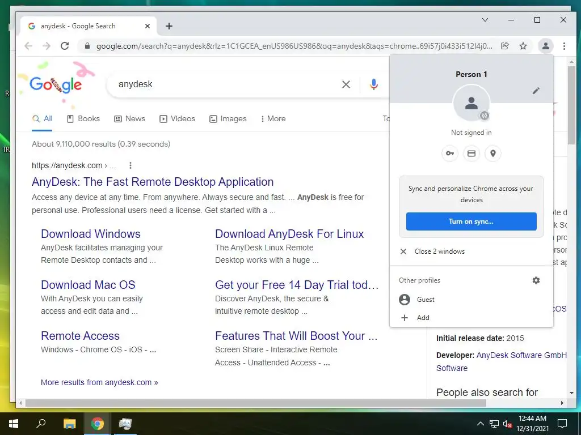Viewport: 581px width, 435px height.
Task: Open manage profiles gear icon
Action: tap(536, 280)
